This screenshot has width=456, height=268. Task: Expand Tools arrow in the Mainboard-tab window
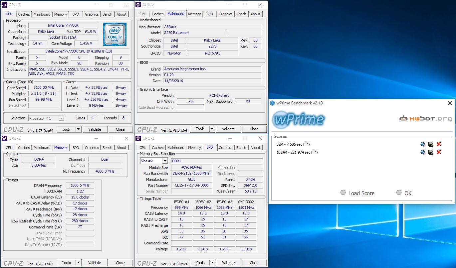(x=212, y=129)
